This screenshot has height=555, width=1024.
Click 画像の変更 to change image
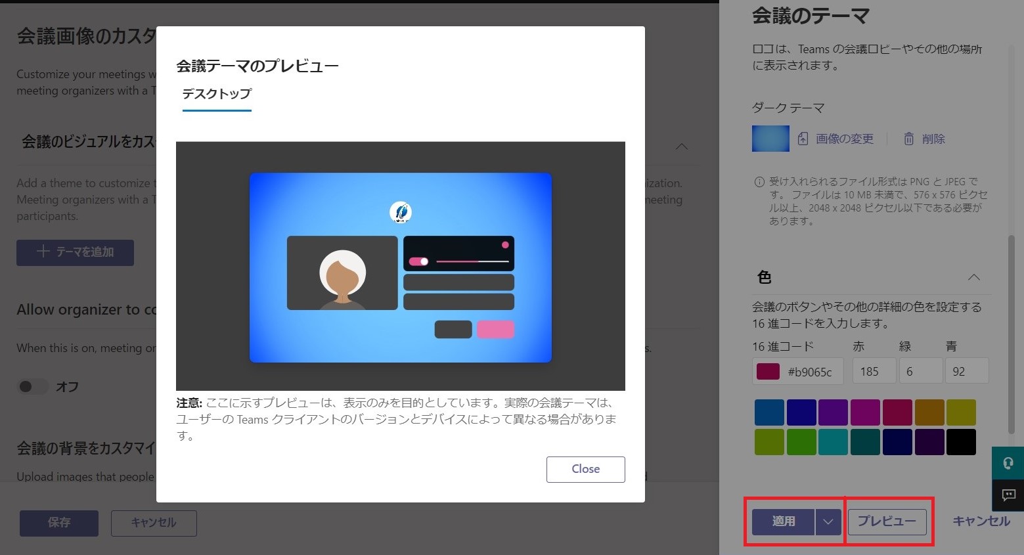[x=844, y=139]
